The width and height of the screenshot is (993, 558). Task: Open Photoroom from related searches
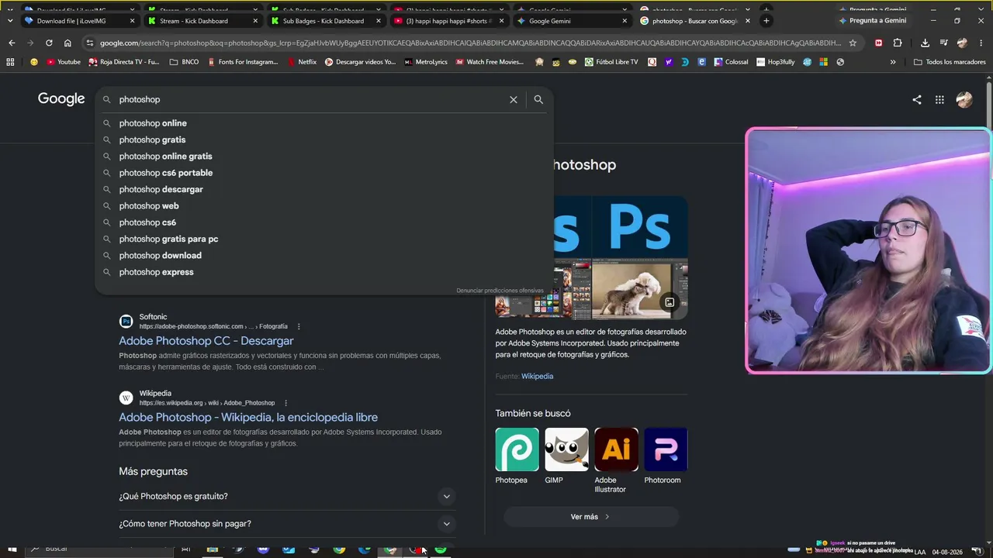pyautogui.click(x=666, y=456)
